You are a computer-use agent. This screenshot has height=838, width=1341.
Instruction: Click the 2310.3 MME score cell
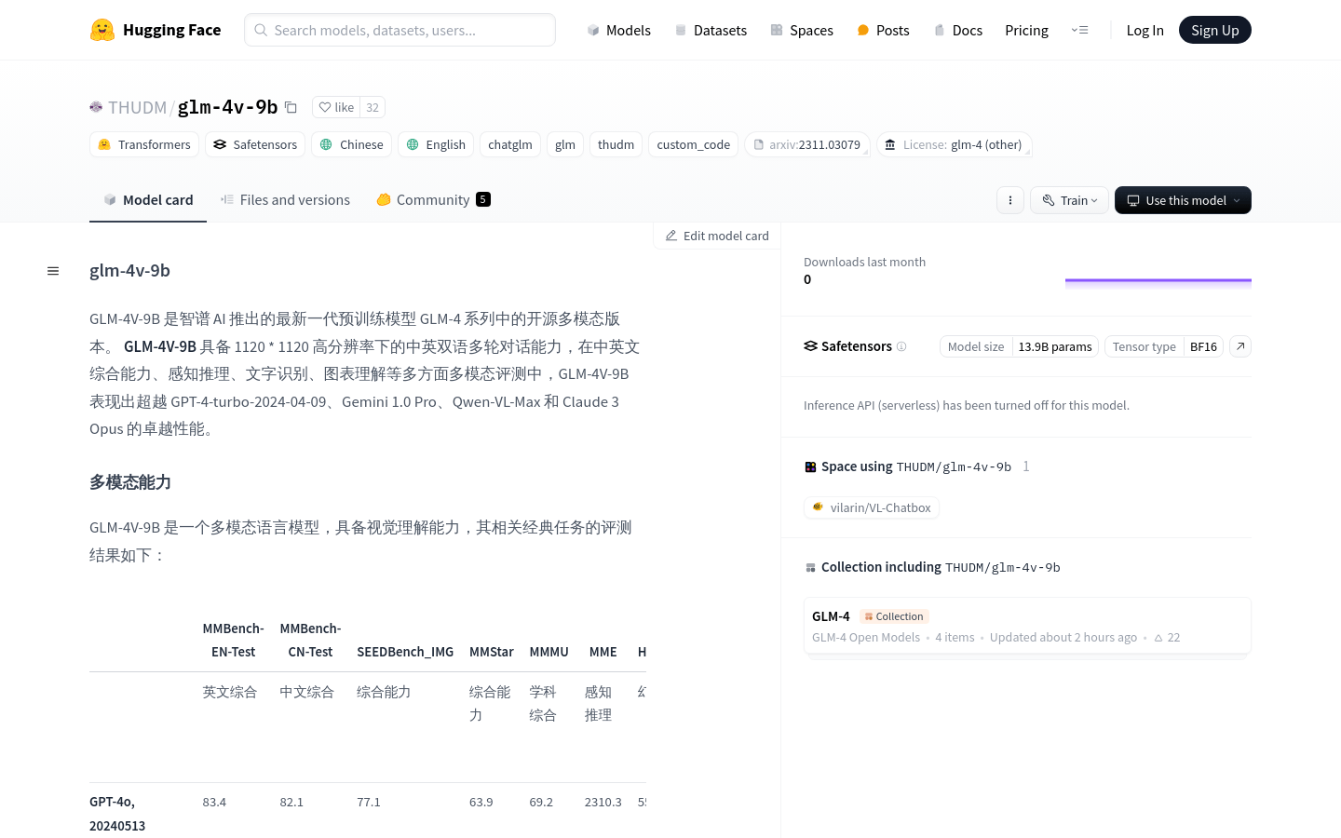[603, 802]
